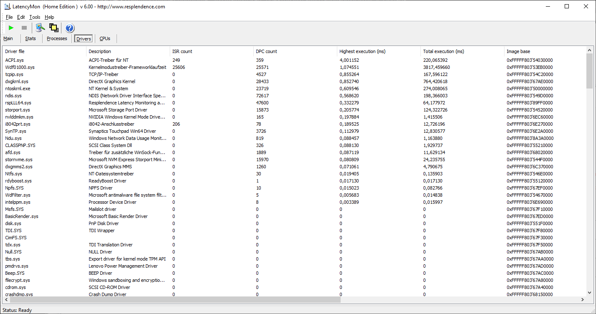Switch to the Stats tab
This screenshot has width=596, height=314.
31,38
